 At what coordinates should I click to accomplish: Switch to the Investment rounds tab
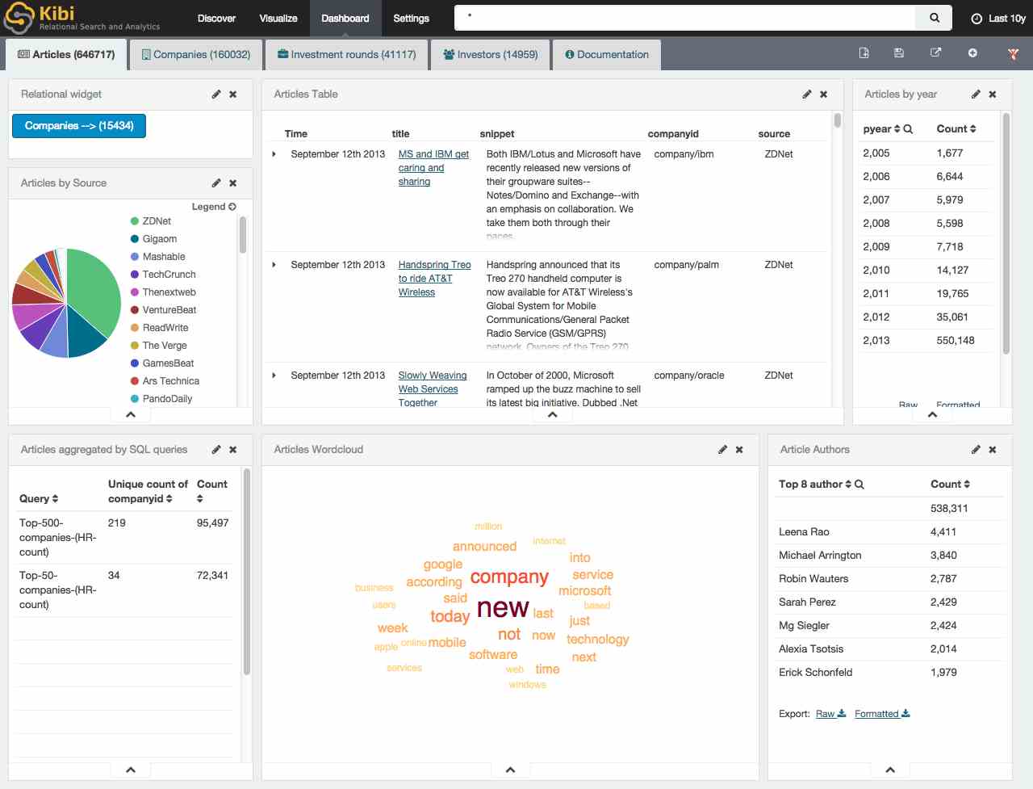click(347, 54)
